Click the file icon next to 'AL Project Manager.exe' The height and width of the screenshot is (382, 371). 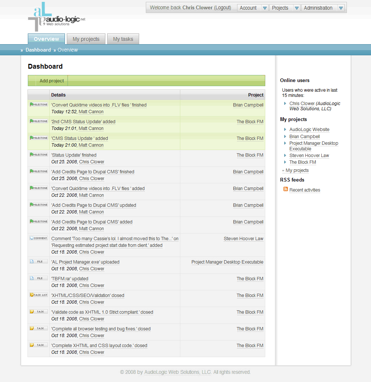click(38, 261)
